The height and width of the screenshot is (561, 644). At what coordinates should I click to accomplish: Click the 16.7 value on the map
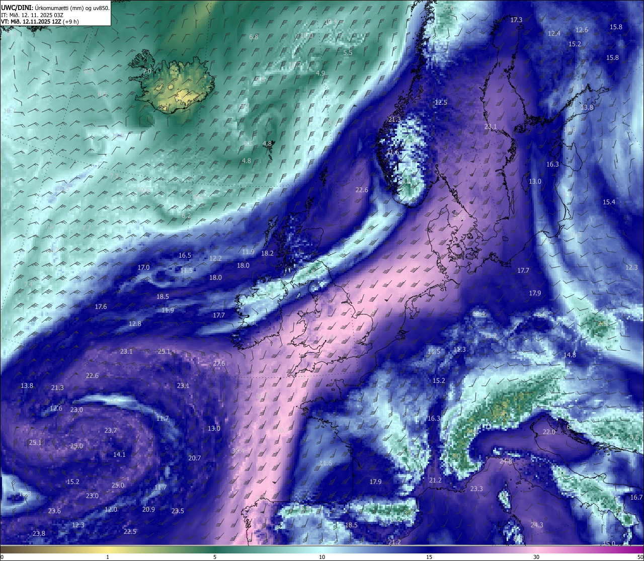click(636, 497)
